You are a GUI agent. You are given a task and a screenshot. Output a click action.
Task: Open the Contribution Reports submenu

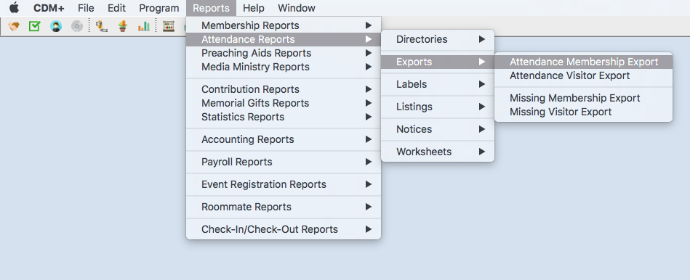click(x=284, y=89)
